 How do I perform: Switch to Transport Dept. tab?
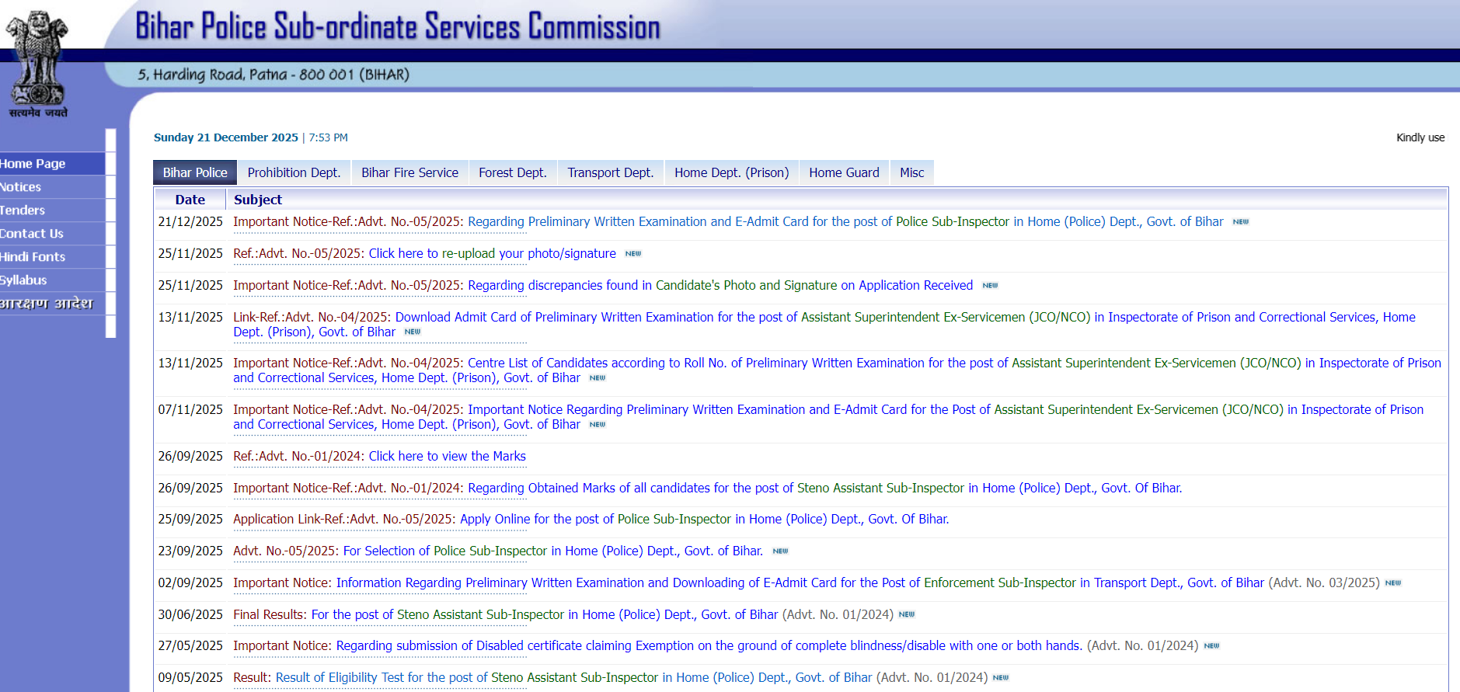610,172
